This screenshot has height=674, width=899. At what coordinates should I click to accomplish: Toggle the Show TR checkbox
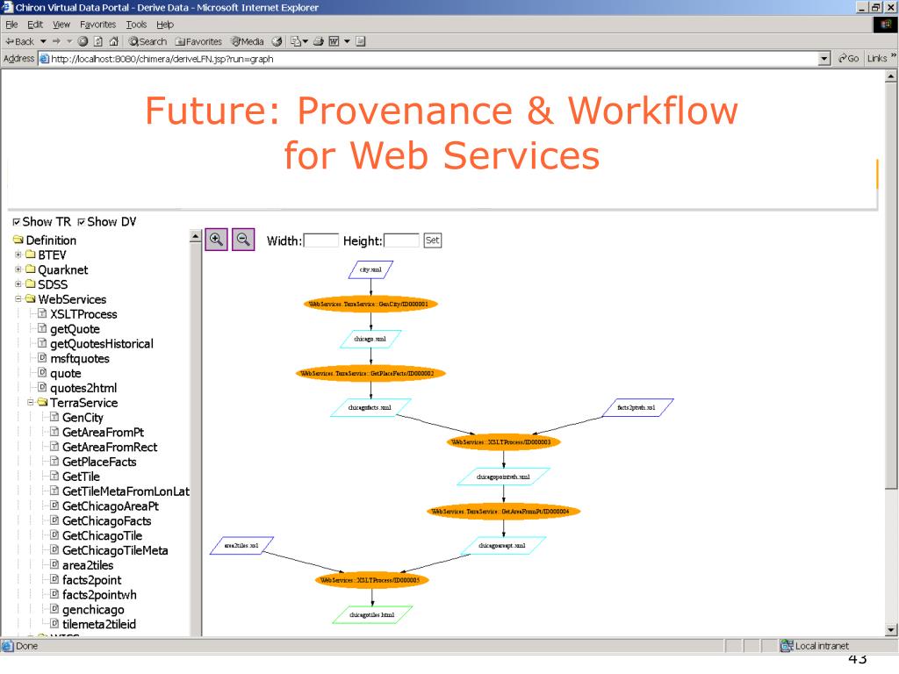click(x=16, y=222)
